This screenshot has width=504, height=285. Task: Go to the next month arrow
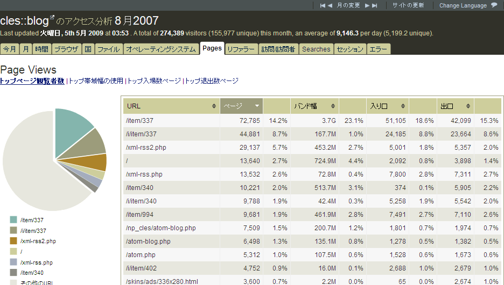click(x=367, y=5)
